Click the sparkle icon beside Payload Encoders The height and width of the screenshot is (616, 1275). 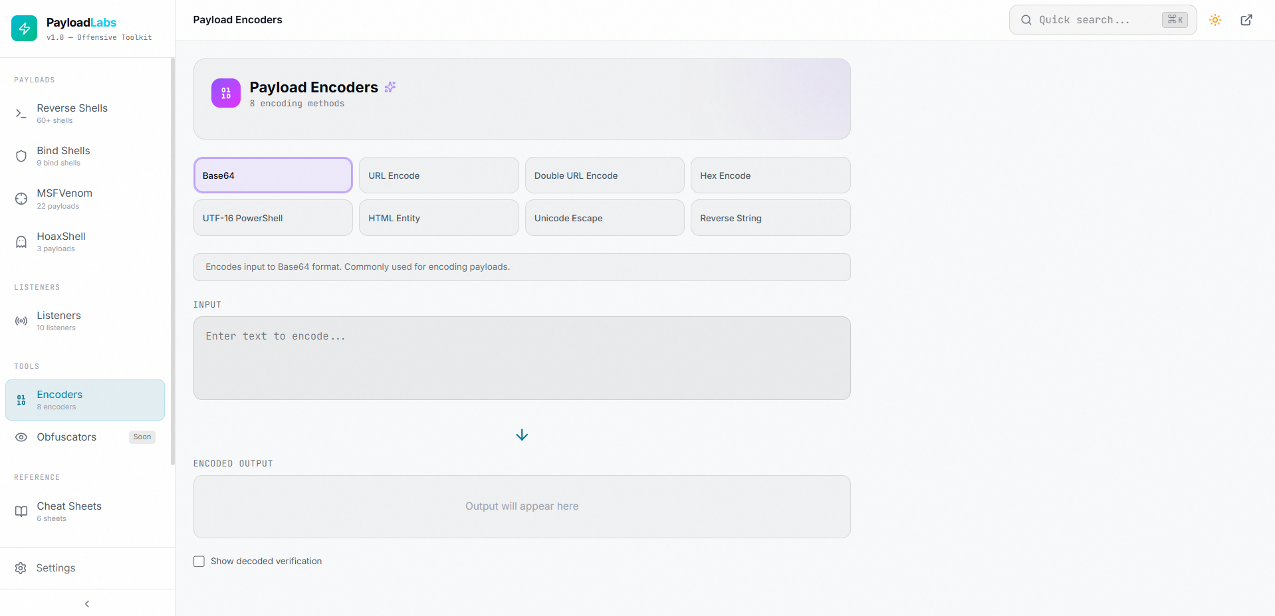click(390, 87)
